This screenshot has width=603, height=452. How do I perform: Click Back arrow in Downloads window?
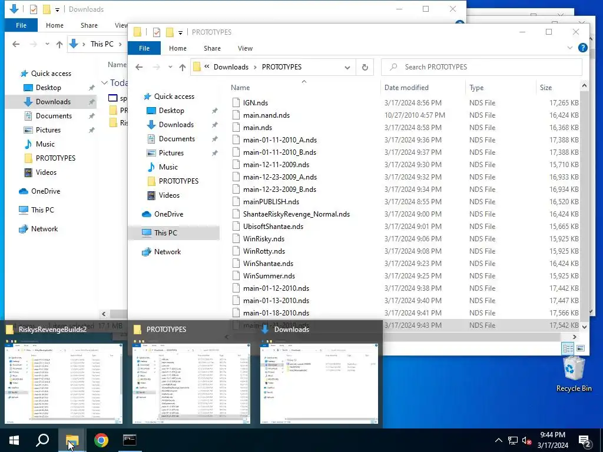tap(16, 44)
